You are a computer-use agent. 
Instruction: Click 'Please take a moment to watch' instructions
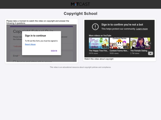38,22
